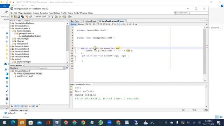Select main(String[] args) in Navigator
The image size is (224, 126).
point(25,76)
